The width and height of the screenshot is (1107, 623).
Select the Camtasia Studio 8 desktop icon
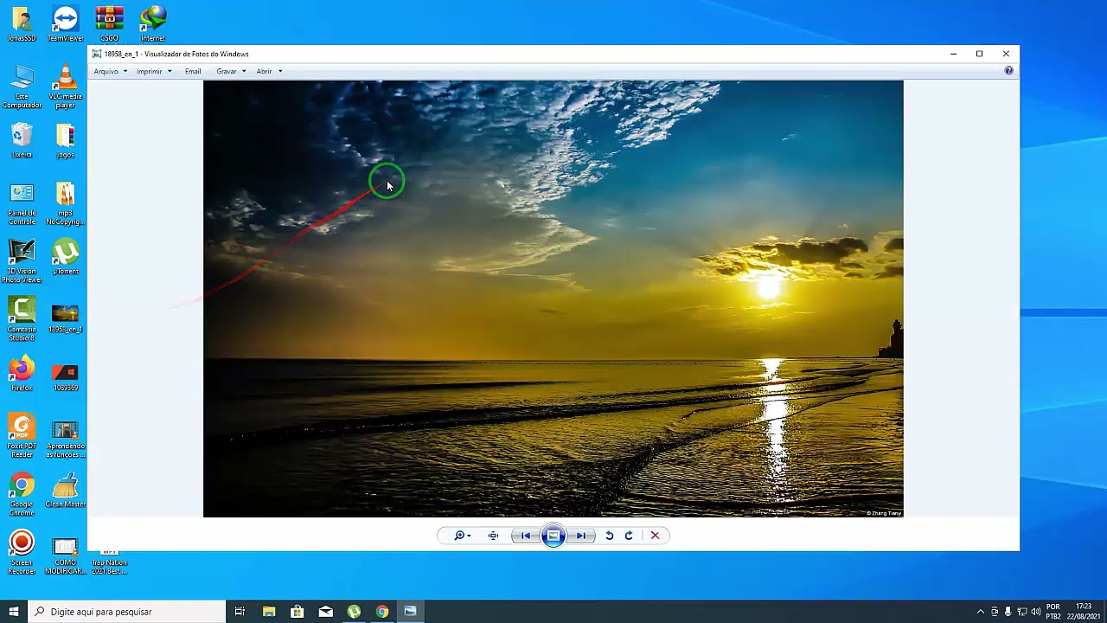[x=22, y=318]
